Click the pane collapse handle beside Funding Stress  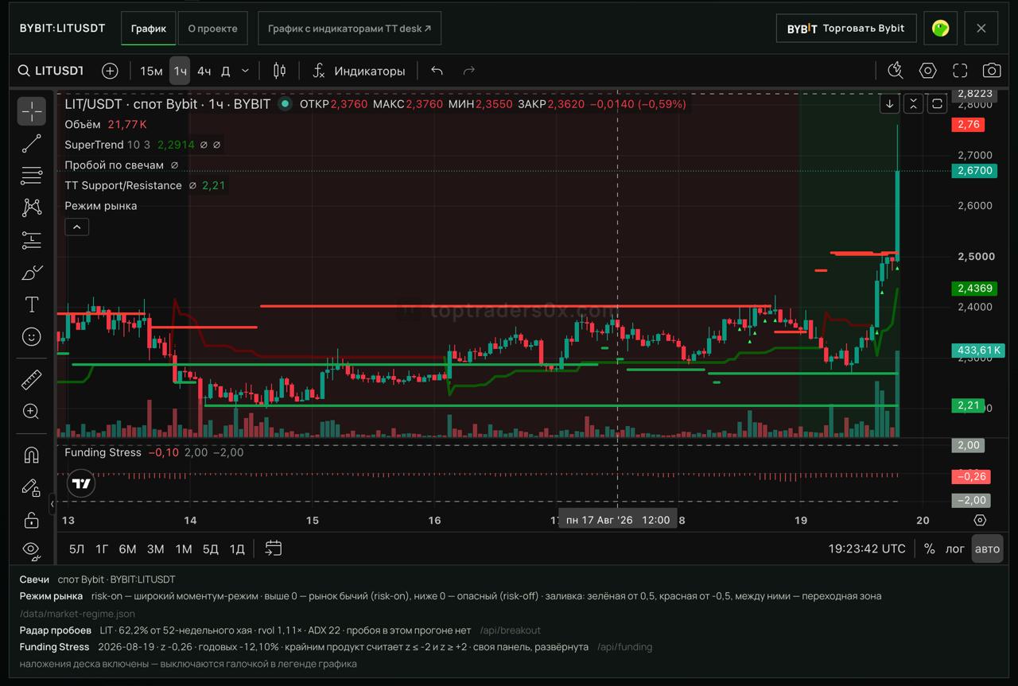coord(52,503)
